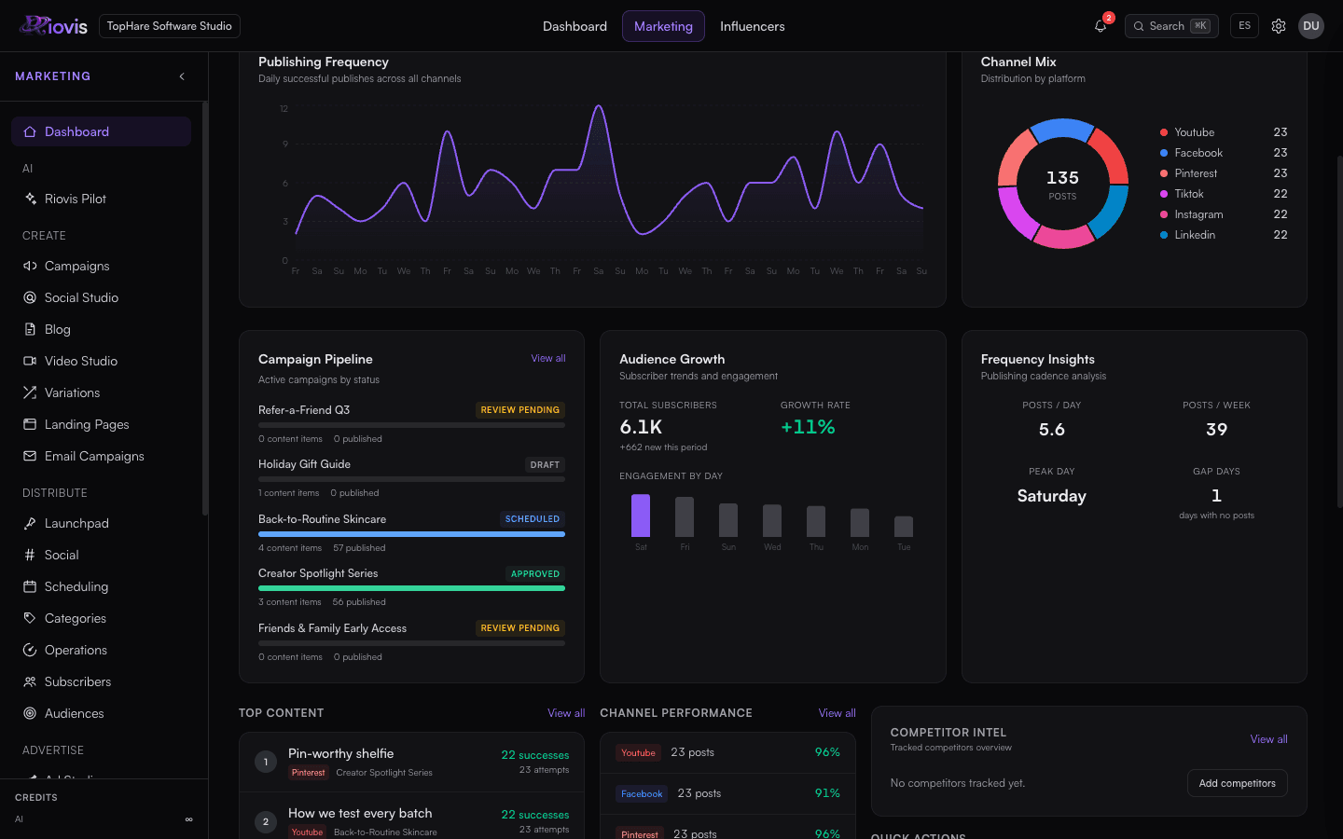Collapse the Marketing sidebar chevron
Screen dimensions: 1343x839
[182, 76]
